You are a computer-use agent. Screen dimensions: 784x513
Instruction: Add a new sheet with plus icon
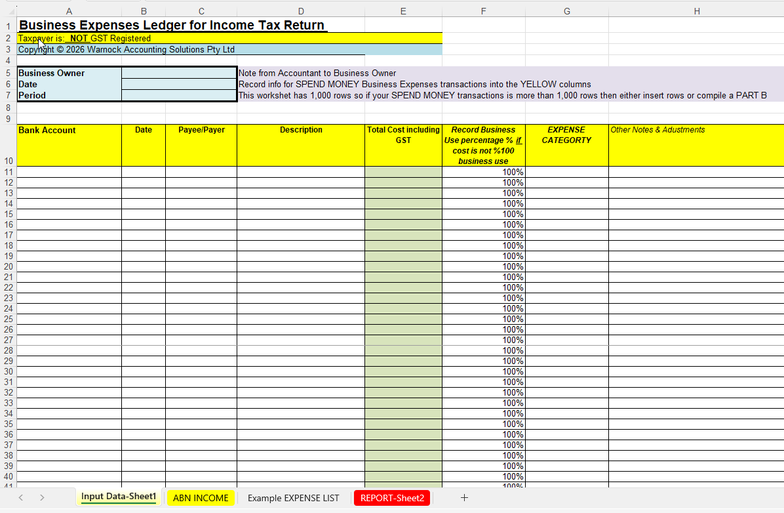(464, 497)
